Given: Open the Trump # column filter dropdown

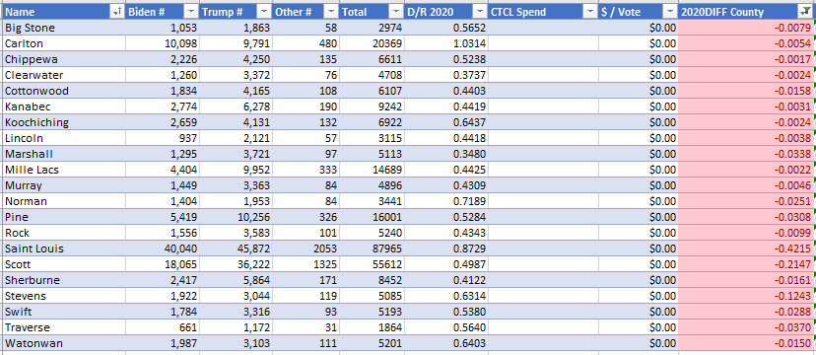Looking at the screenshot, I should tap(264, 12).
